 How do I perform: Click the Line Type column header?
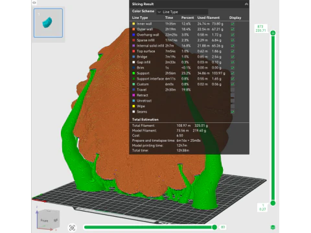coord(140,17)
